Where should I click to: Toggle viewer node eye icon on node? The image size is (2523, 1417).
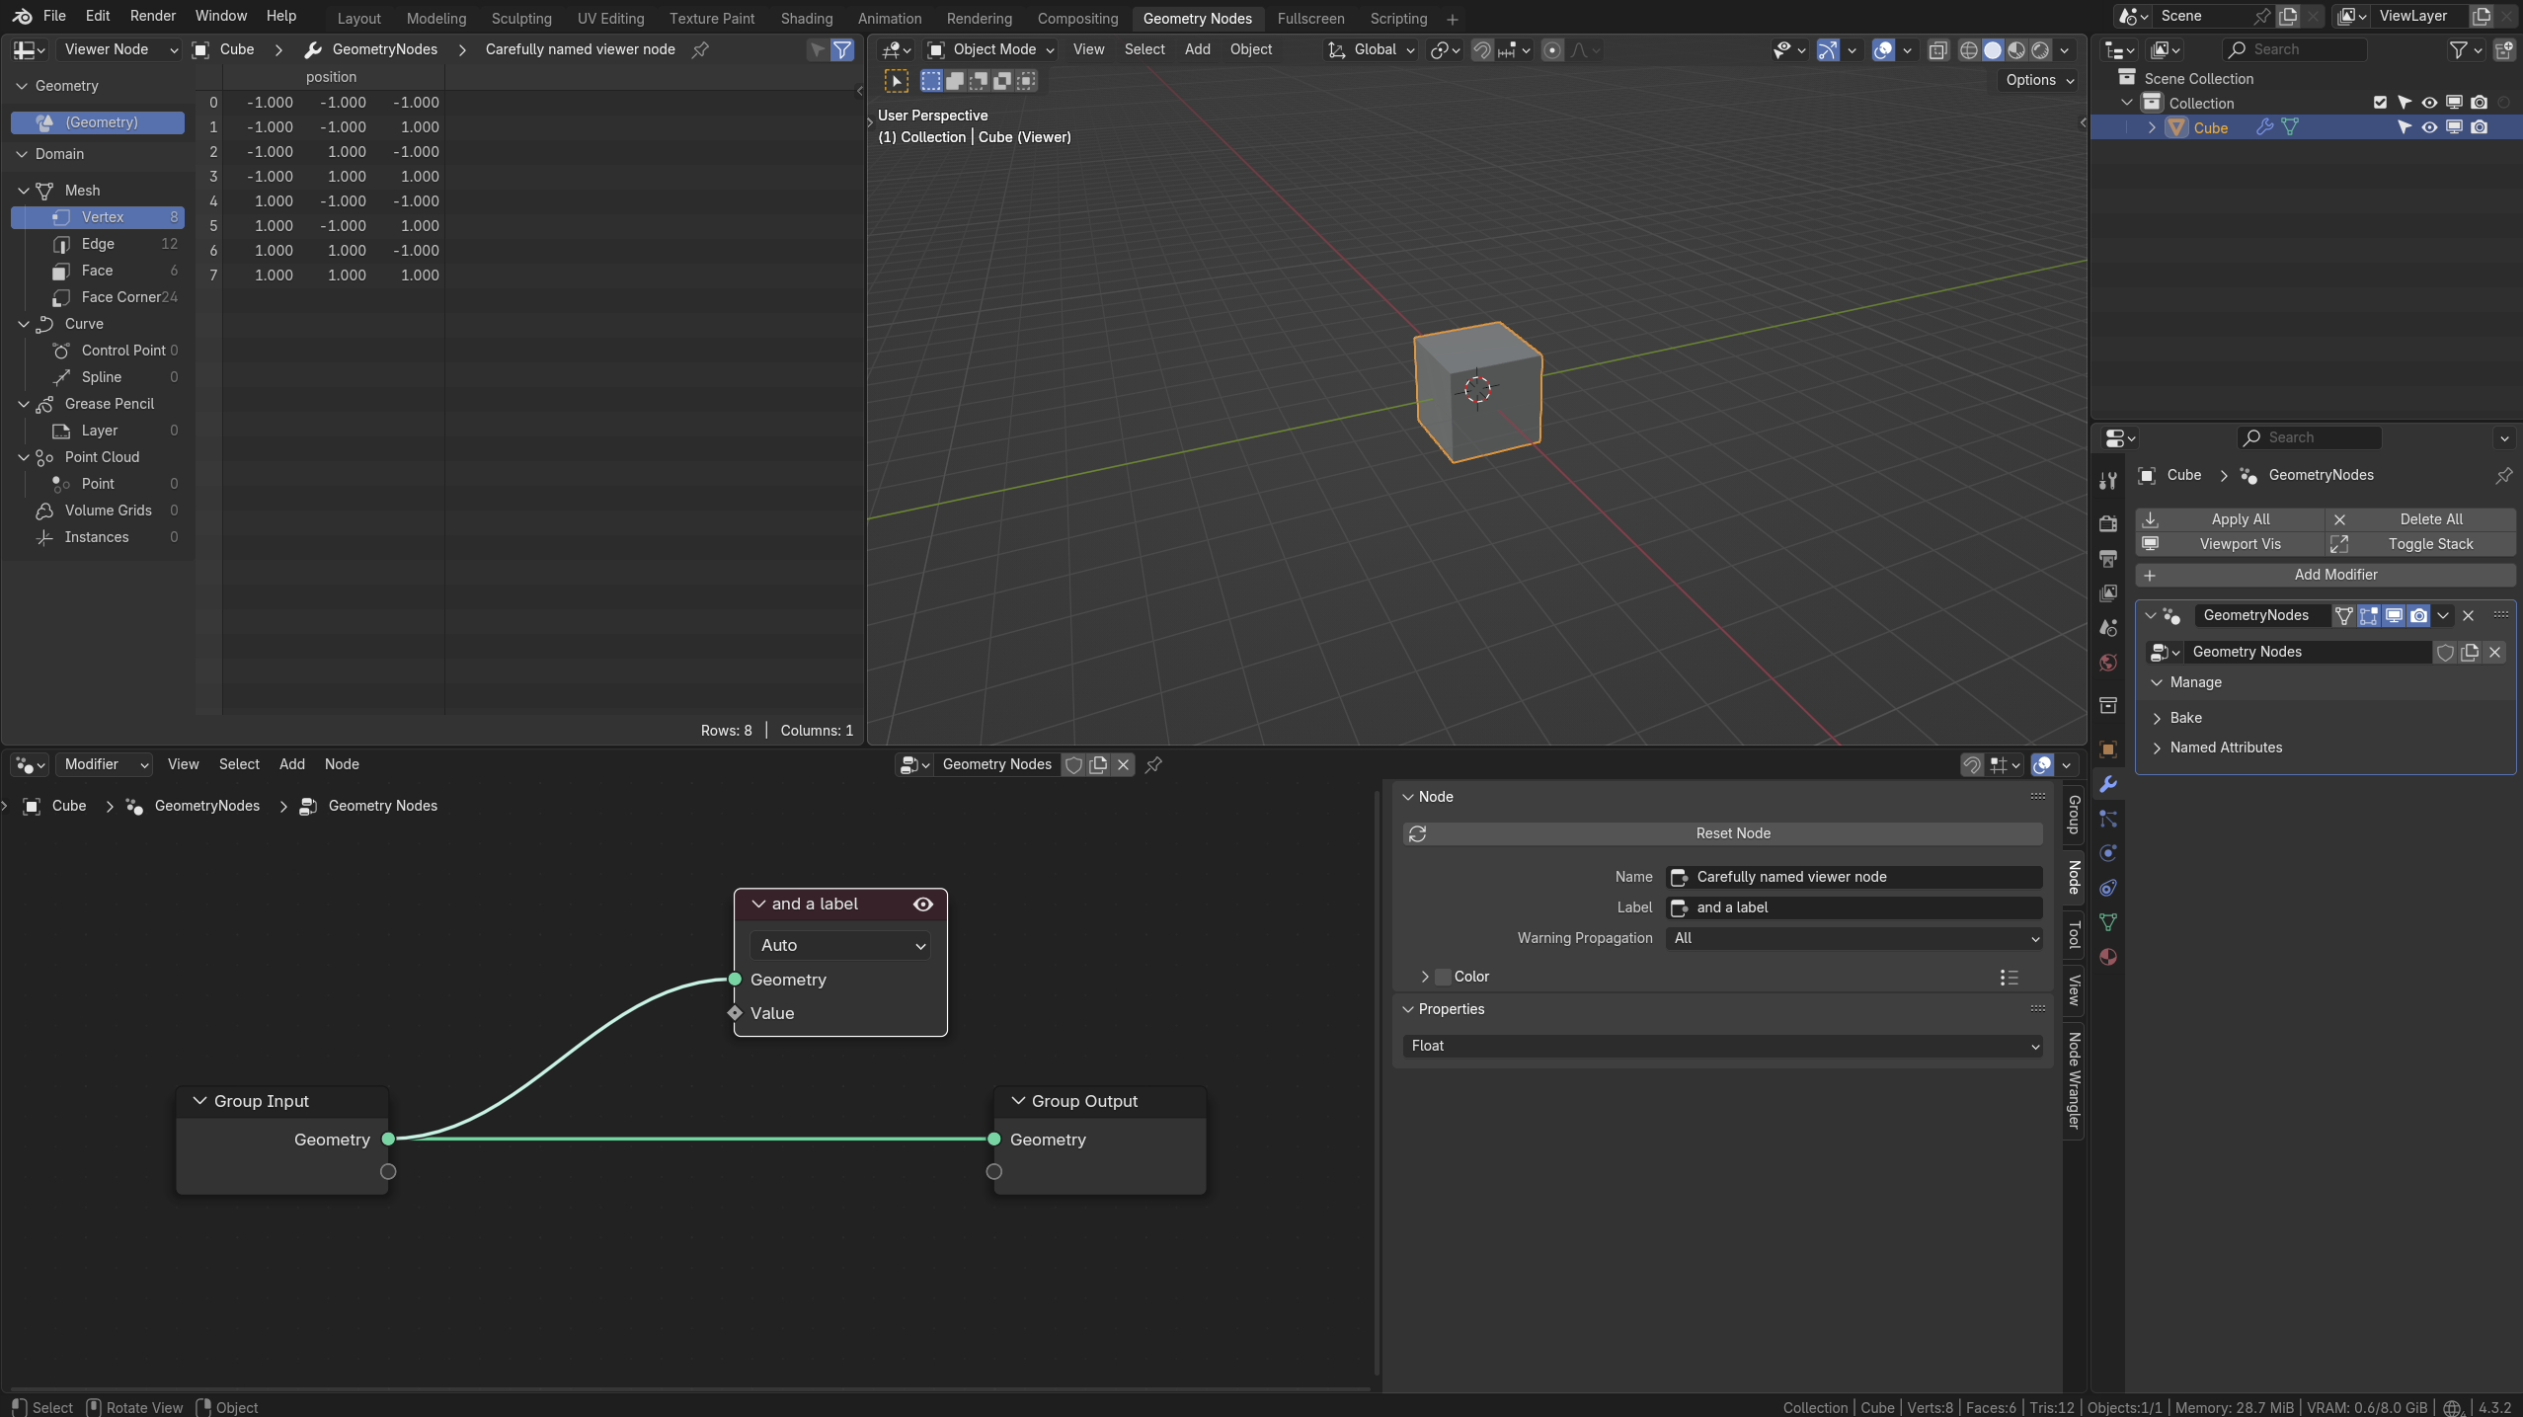click(923, 904)
